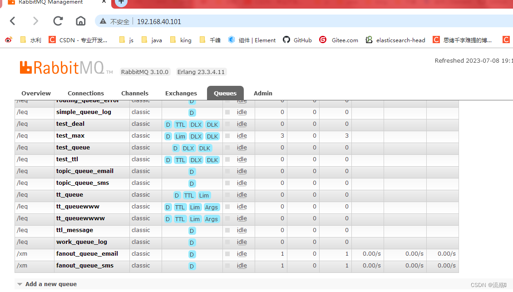Image resolution: width=513 pixels, height=292 pixels.
Task: Click the browser back arrow
Action: [12, 21]
